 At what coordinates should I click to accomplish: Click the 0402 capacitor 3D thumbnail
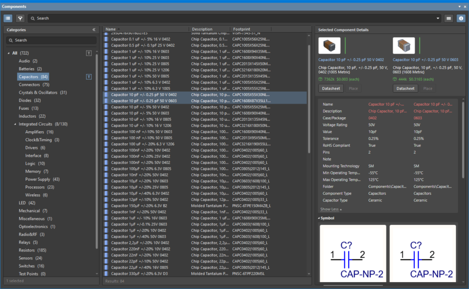(329, 46)
